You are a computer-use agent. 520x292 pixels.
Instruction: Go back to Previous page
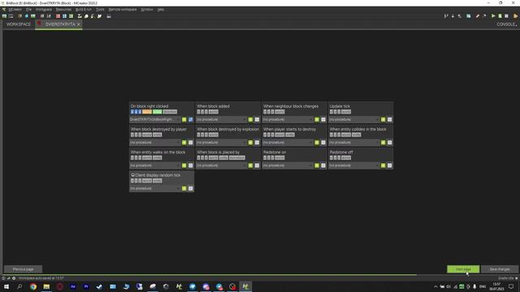24,269
